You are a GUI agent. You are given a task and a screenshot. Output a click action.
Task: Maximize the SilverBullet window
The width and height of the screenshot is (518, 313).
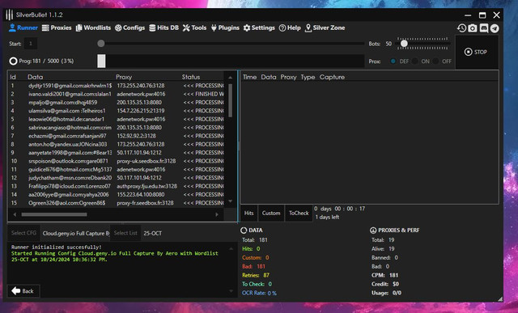click(x=482, y=15)
